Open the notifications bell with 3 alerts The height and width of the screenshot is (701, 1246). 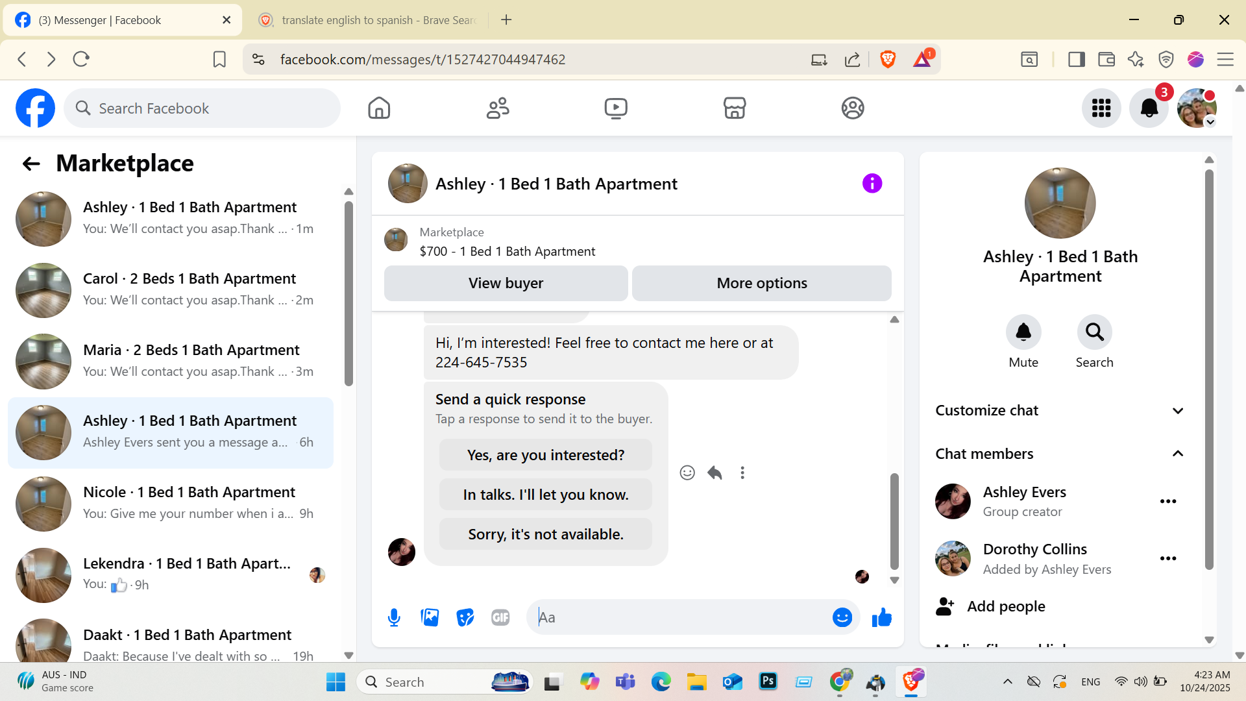tap(1149, 108)
